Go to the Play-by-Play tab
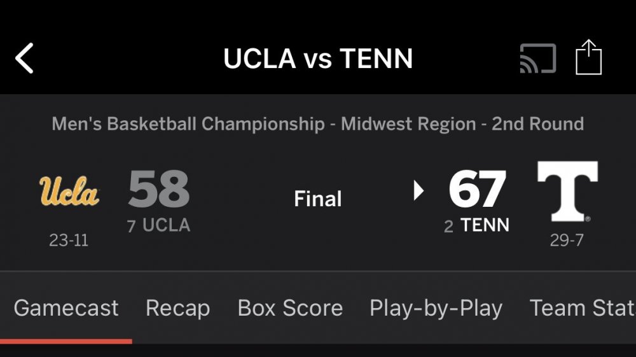Screen dimensions: 636x357 [436, 308]
